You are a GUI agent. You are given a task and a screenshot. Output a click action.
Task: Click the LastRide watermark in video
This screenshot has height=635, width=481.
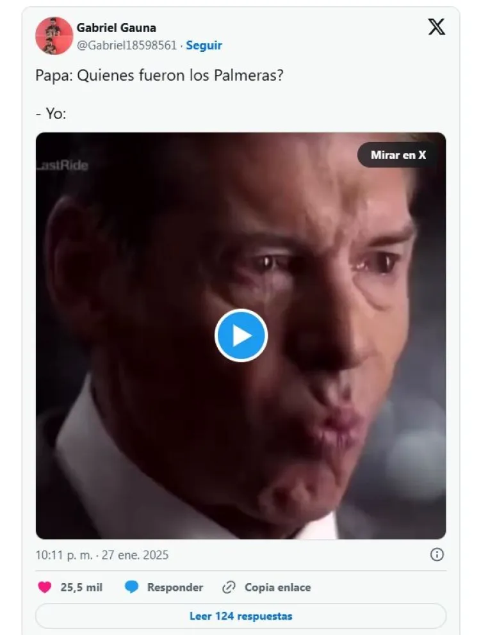[62, 165]
